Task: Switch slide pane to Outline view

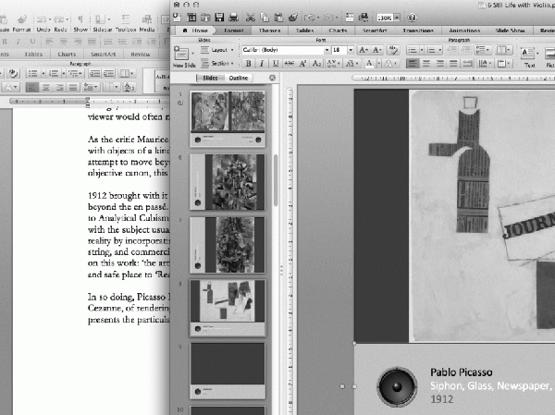Action: pyautogui.click(x=239, y=78)
